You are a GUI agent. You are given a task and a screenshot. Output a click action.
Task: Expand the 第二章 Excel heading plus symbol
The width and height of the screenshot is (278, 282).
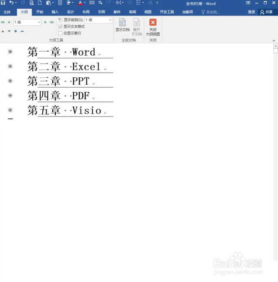coord(10,67)
